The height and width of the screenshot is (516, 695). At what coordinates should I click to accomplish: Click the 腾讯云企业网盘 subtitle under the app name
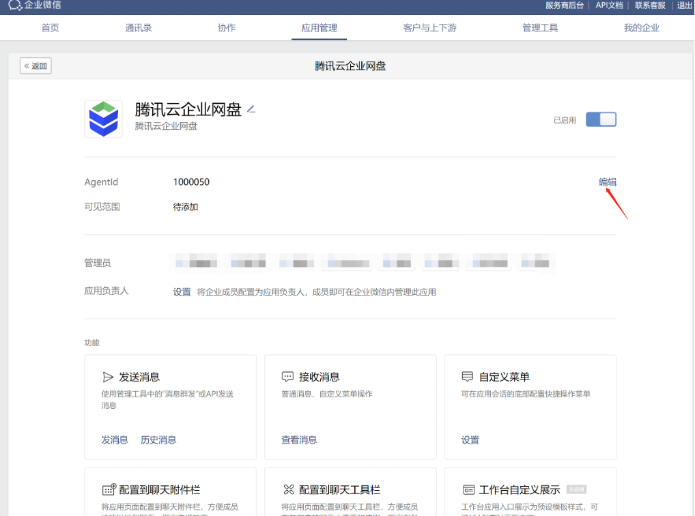166,126
